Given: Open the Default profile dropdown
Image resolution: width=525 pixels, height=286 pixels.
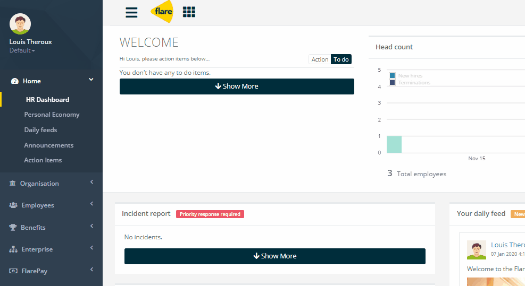Looking at the screenshot, I should 22,50.
